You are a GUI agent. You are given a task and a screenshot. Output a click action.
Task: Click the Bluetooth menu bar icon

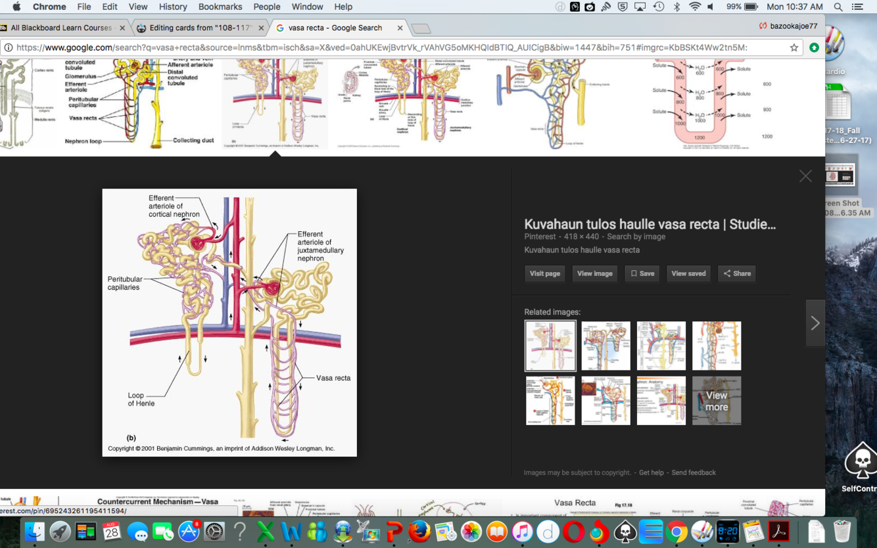tap(676, 7)
